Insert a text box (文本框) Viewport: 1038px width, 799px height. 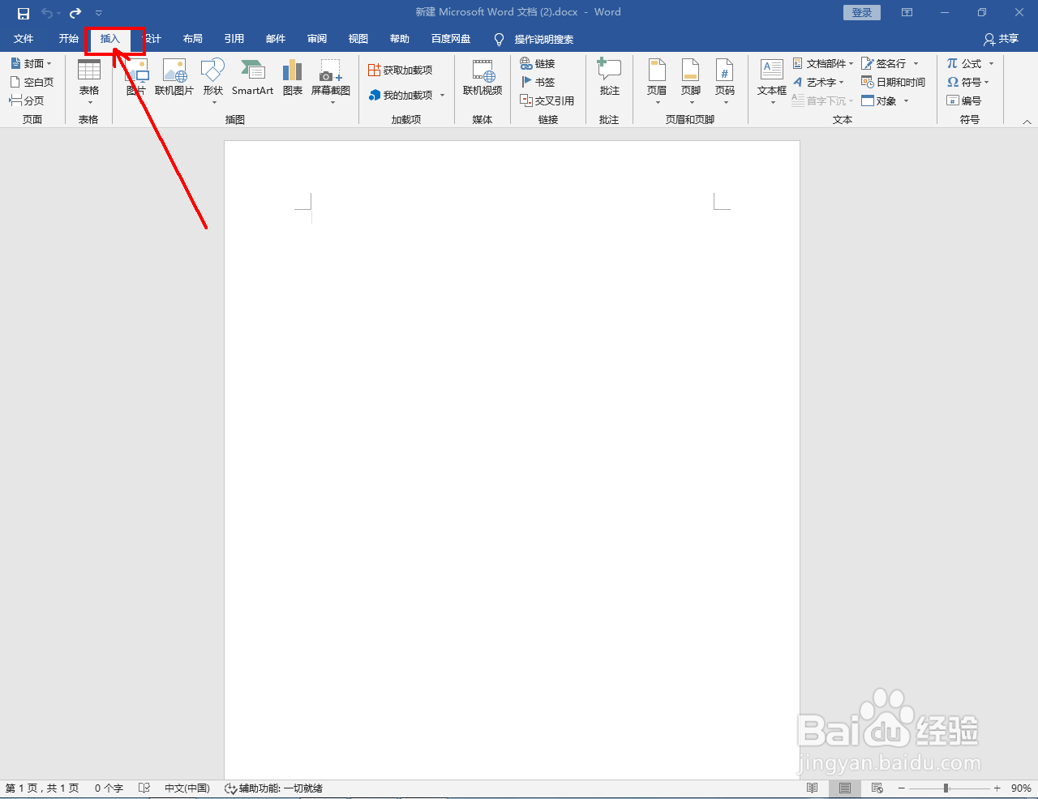(772, 82)
